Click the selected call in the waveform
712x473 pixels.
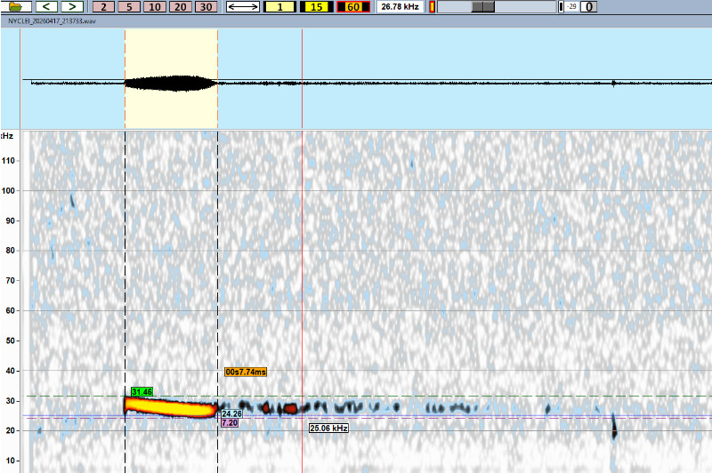[171, 84]
